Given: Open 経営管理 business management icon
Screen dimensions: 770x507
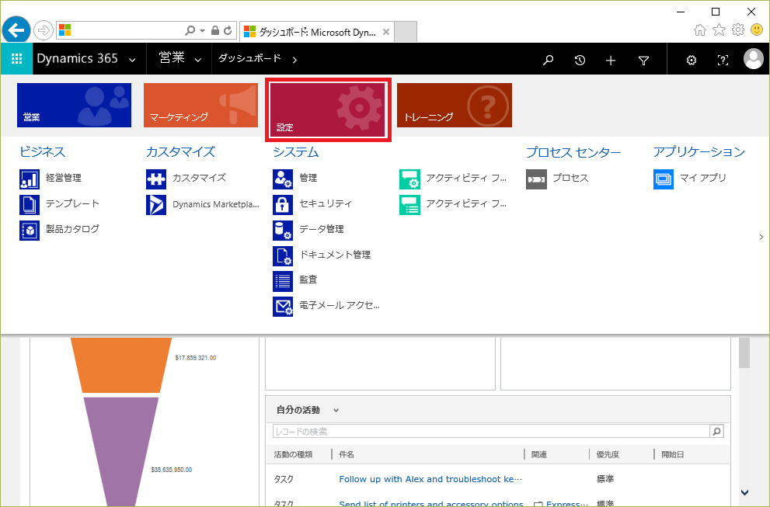Looking at the screenshot, I should 30,179.
